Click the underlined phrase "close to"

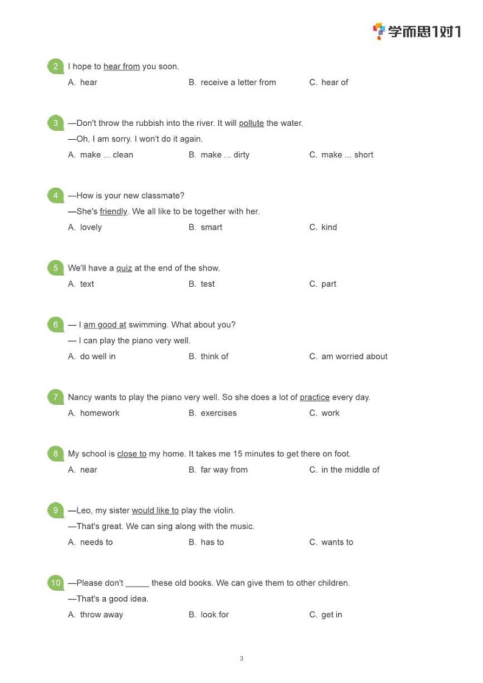(x=131, y=454)
